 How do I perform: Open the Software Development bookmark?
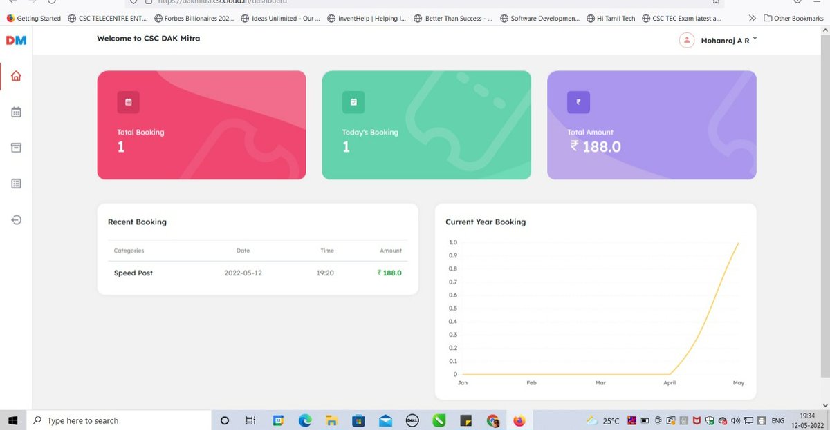pyautogui.click(x=540, y=19)
